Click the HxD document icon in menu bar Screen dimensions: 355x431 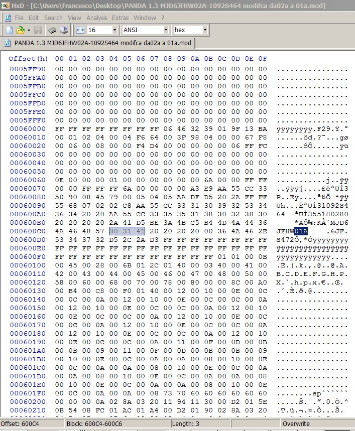8,18
